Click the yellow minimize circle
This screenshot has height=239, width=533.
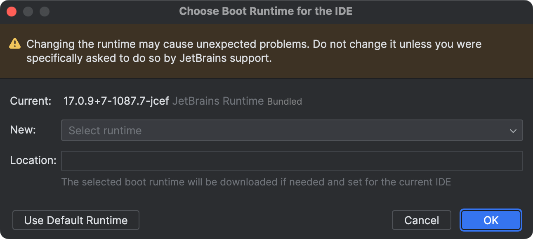point(28,11)
